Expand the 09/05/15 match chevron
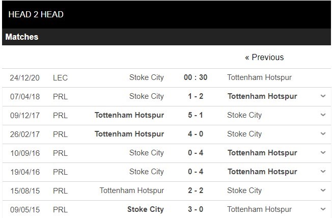 pyautogui.click(x=323, y=209)
